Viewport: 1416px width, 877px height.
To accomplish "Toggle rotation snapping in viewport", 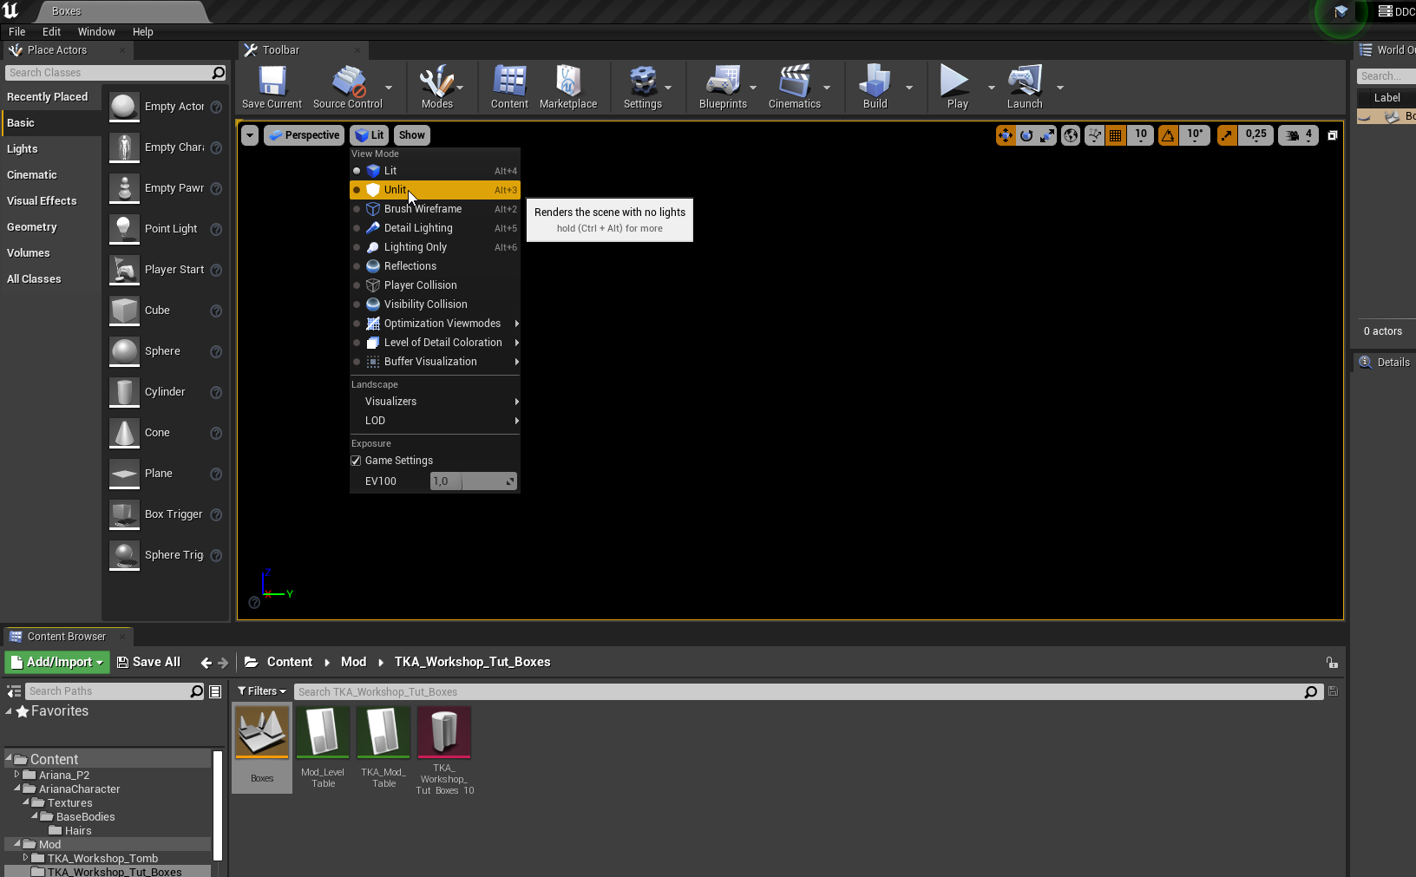I will (1169, 135).
